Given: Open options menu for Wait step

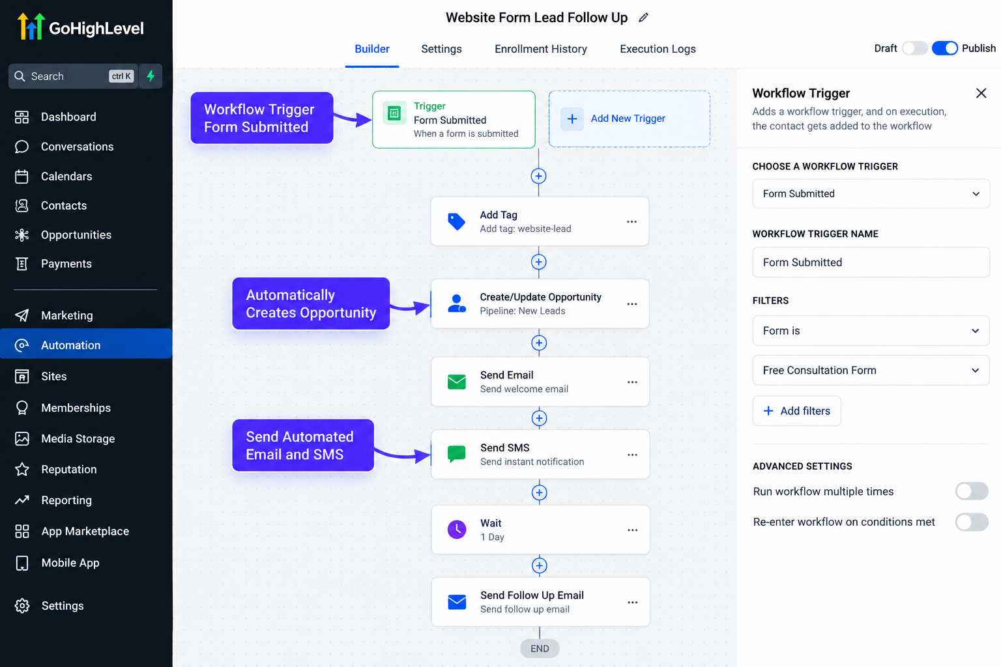Looking at the screenshot, I should point(632,530).
